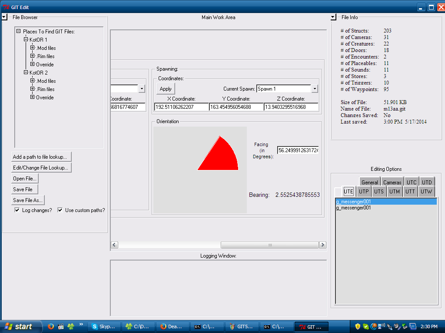Switch to the second C:\ console task
The image size is (445, 333).
tap(276, 327)
